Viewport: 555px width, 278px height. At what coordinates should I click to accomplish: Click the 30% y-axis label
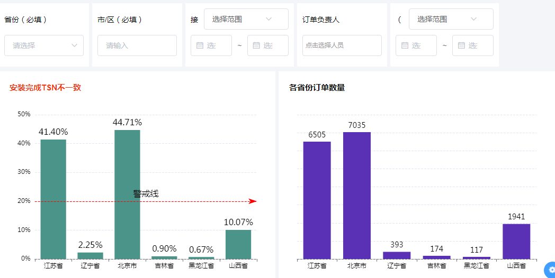click(24, 172)
